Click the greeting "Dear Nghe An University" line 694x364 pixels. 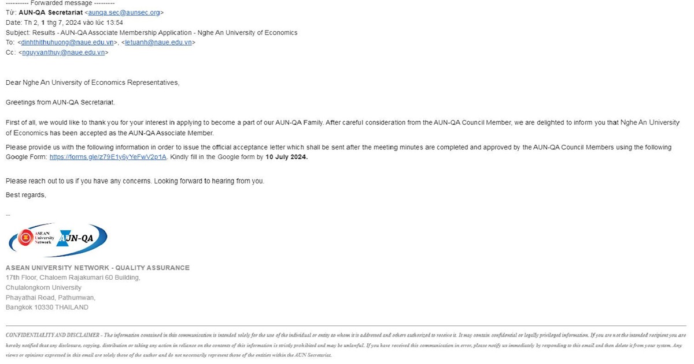[x=93, y=82]
